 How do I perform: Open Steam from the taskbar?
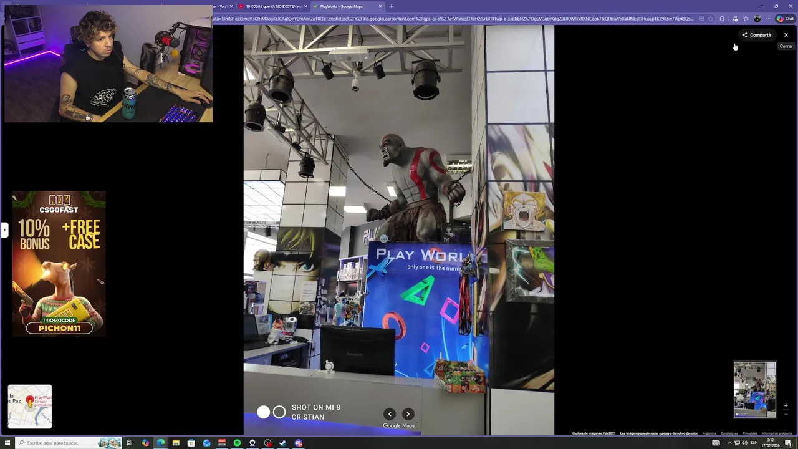click(x=283, y=443)
